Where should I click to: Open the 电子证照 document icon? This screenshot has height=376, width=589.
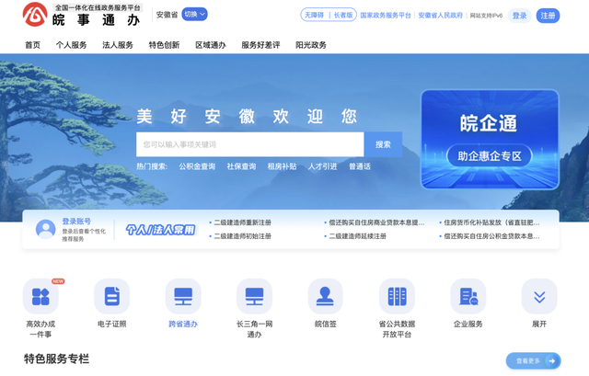(112, 296)
